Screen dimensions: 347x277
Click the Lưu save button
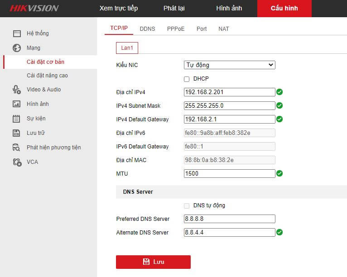[x=153, y=262]
